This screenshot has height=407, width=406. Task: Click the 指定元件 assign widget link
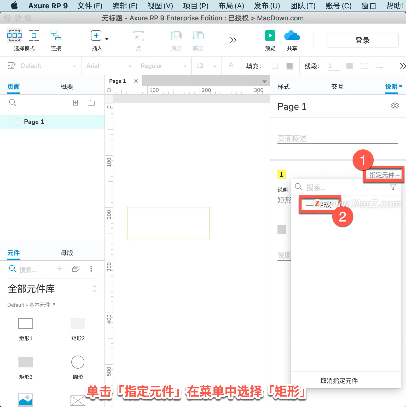point(384,175)
